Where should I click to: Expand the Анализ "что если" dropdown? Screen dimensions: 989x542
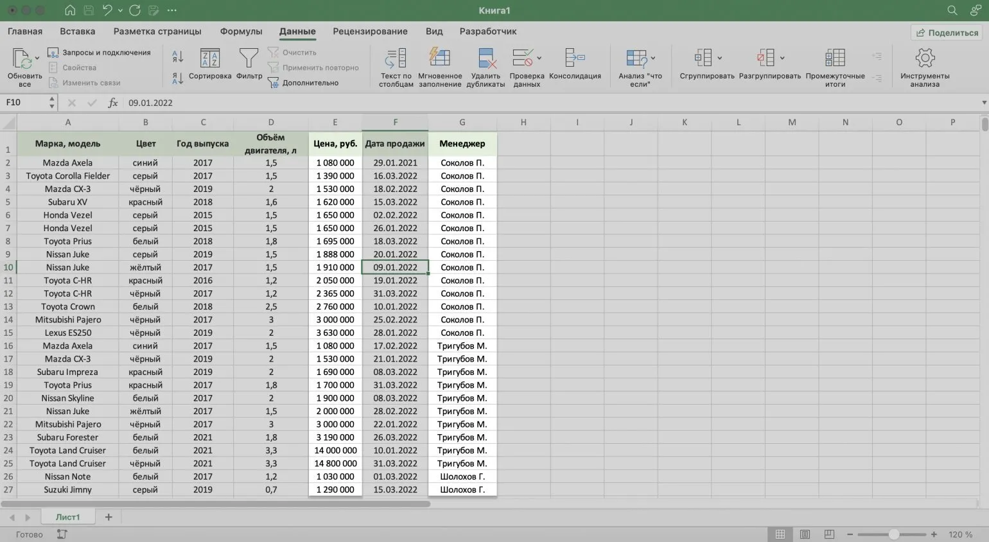(653, 58)
